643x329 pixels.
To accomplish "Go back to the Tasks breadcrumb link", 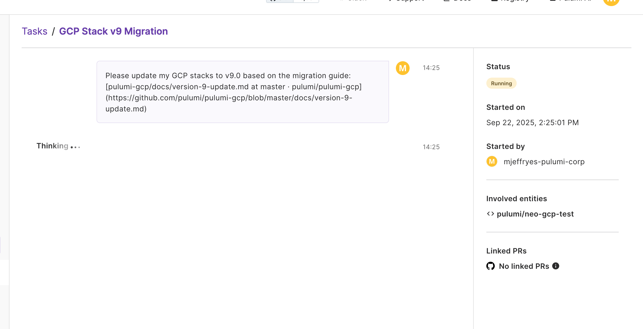I will (34, 31).
